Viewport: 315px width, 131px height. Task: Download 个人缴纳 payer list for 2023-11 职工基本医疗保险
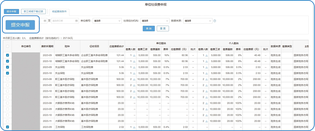[x=207, y=97]
